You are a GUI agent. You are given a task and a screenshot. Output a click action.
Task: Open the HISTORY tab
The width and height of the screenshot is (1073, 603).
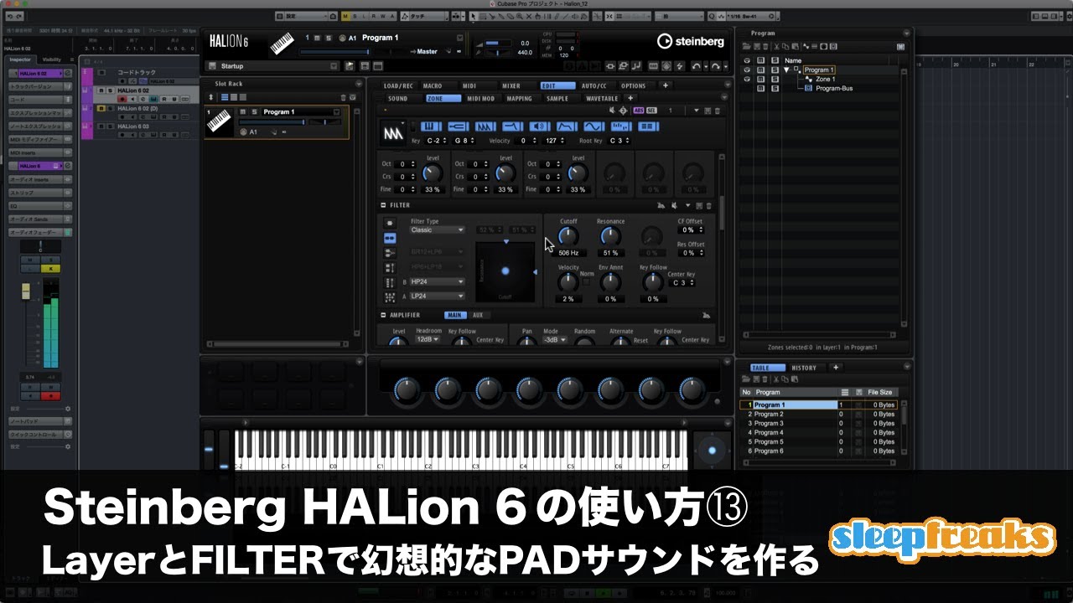(x=804, y=368)
